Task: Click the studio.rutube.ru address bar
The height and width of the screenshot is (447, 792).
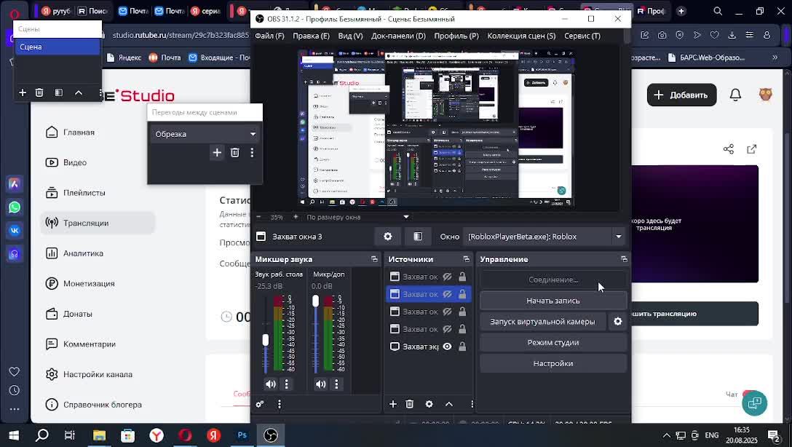Action: 181,36
